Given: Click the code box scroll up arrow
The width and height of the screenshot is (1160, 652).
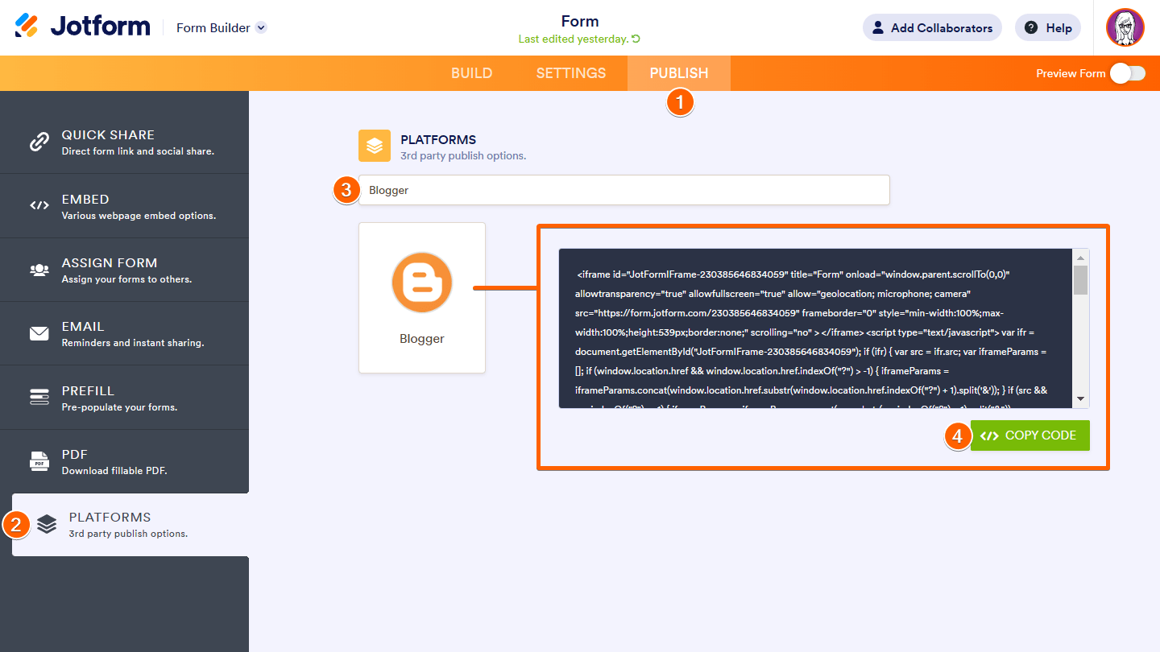Looking at the screenshot, I should click(1081, 257).
